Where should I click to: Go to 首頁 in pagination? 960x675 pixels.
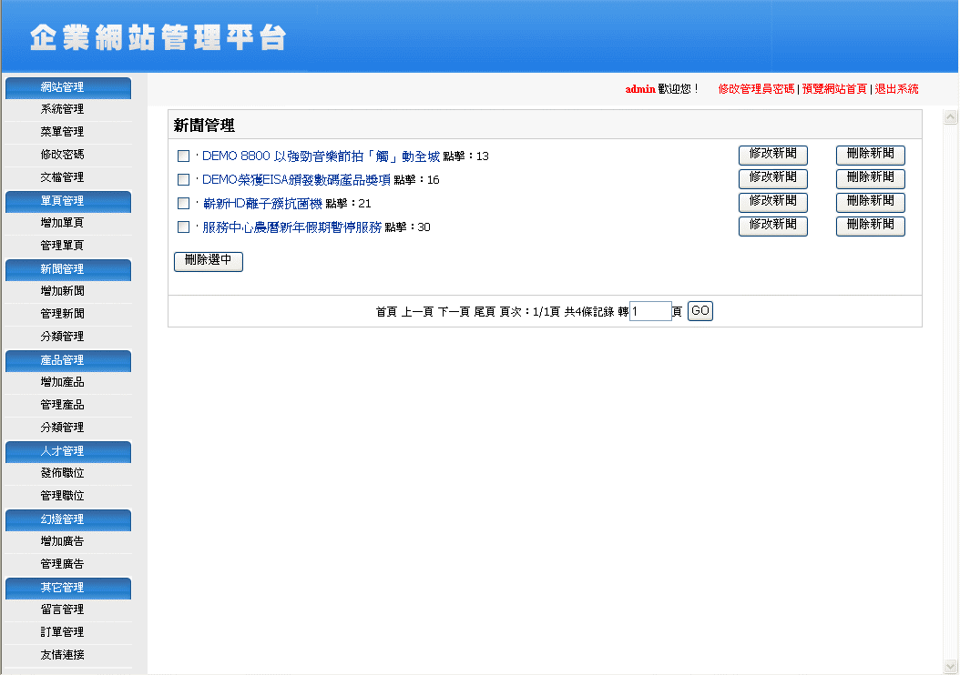pos(386,312)
